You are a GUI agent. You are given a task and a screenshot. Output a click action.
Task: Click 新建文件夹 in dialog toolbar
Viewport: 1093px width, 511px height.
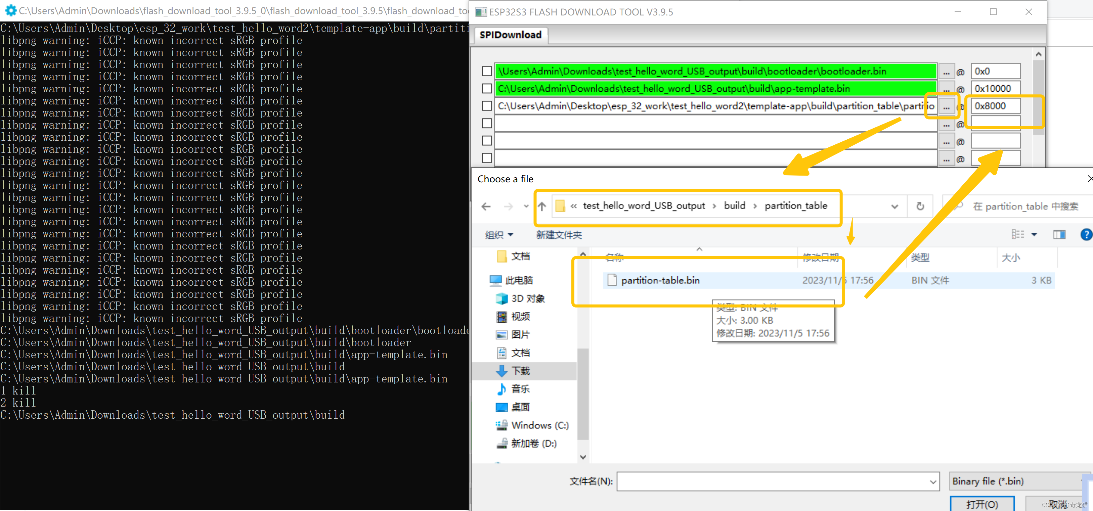pyautogui.click(x=559, y=234)
